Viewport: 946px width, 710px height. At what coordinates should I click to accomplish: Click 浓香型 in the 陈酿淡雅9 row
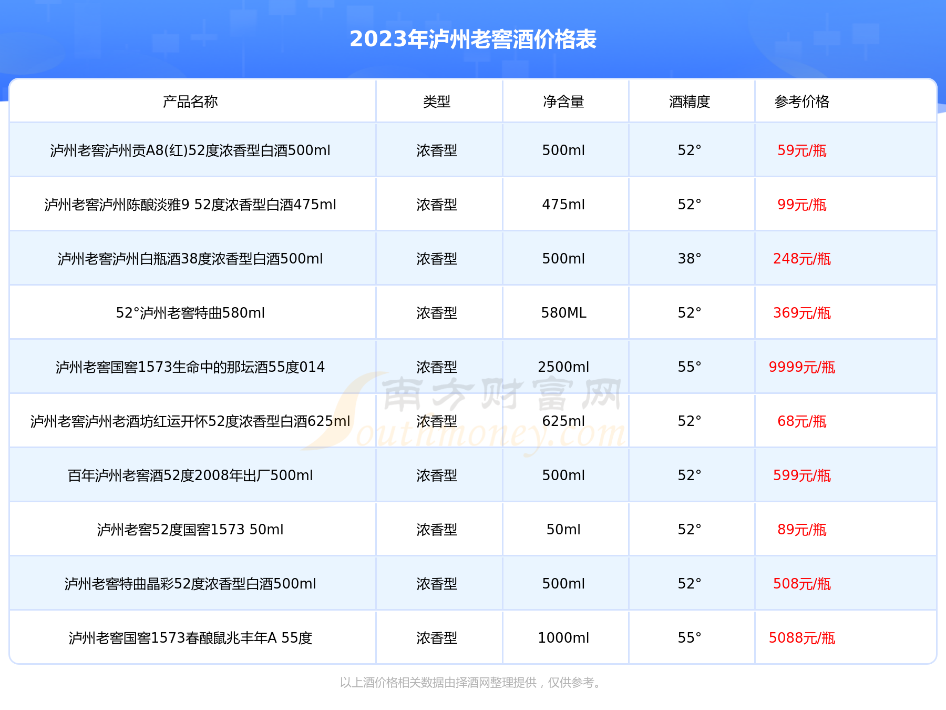(437, 205)
